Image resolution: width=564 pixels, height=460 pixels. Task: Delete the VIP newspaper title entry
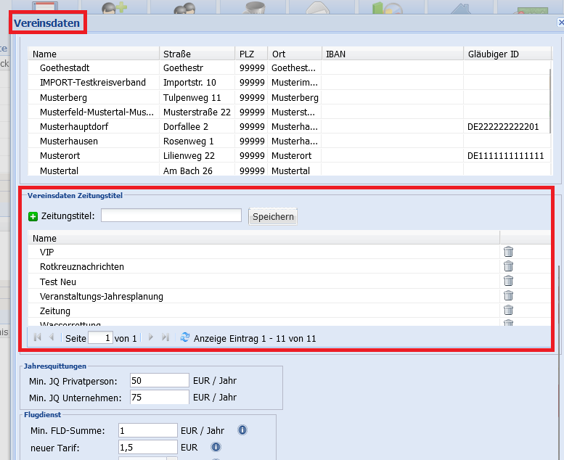[x=508, y=251]
